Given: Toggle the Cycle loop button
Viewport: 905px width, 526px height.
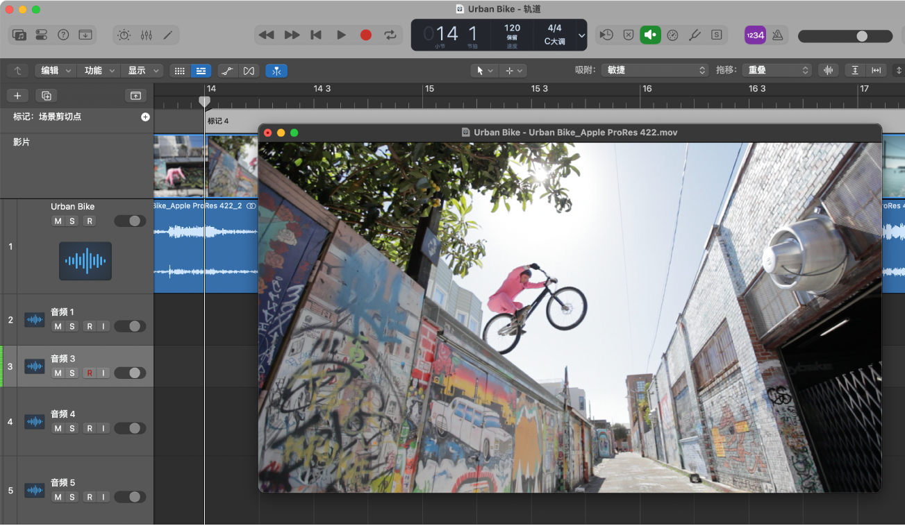Looking at the screenshot, I should click(x=390, y=35).
